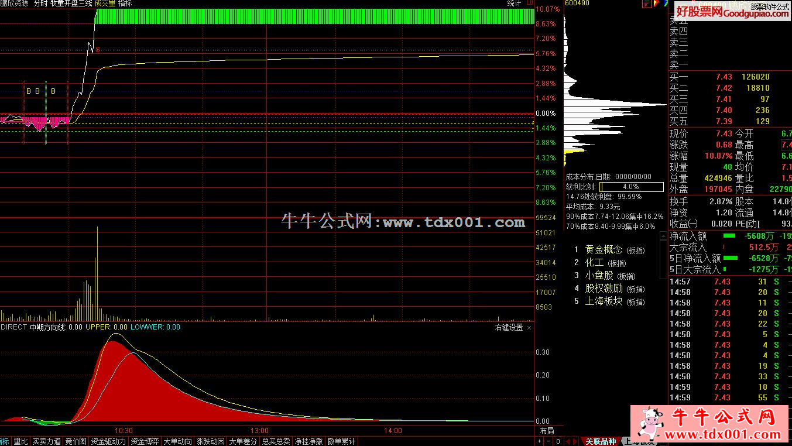The height and width of the screenshot is (446, 792).
Task: Click the 0 reset button at bottom
Action: [558, 441]
